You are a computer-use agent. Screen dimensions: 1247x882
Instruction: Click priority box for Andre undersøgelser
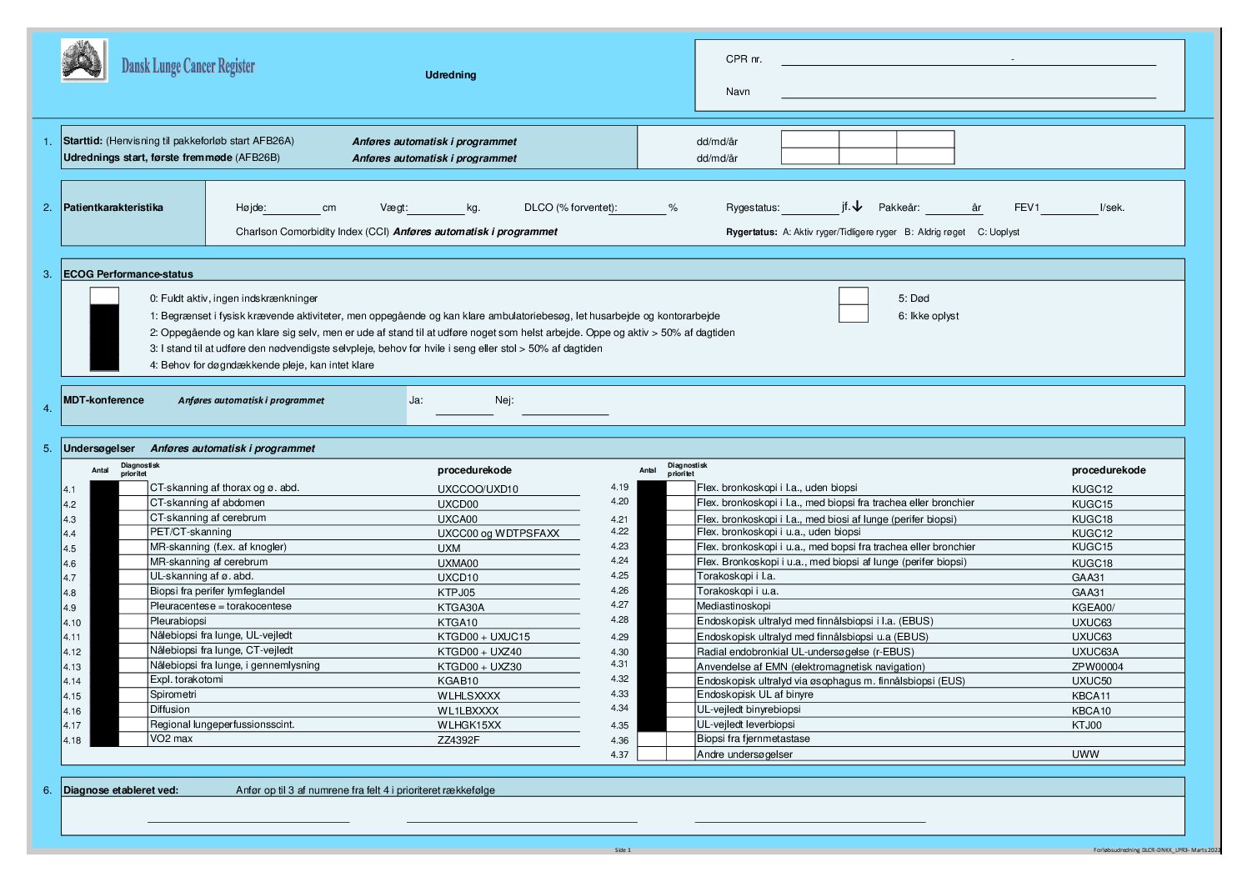point(680,754)
